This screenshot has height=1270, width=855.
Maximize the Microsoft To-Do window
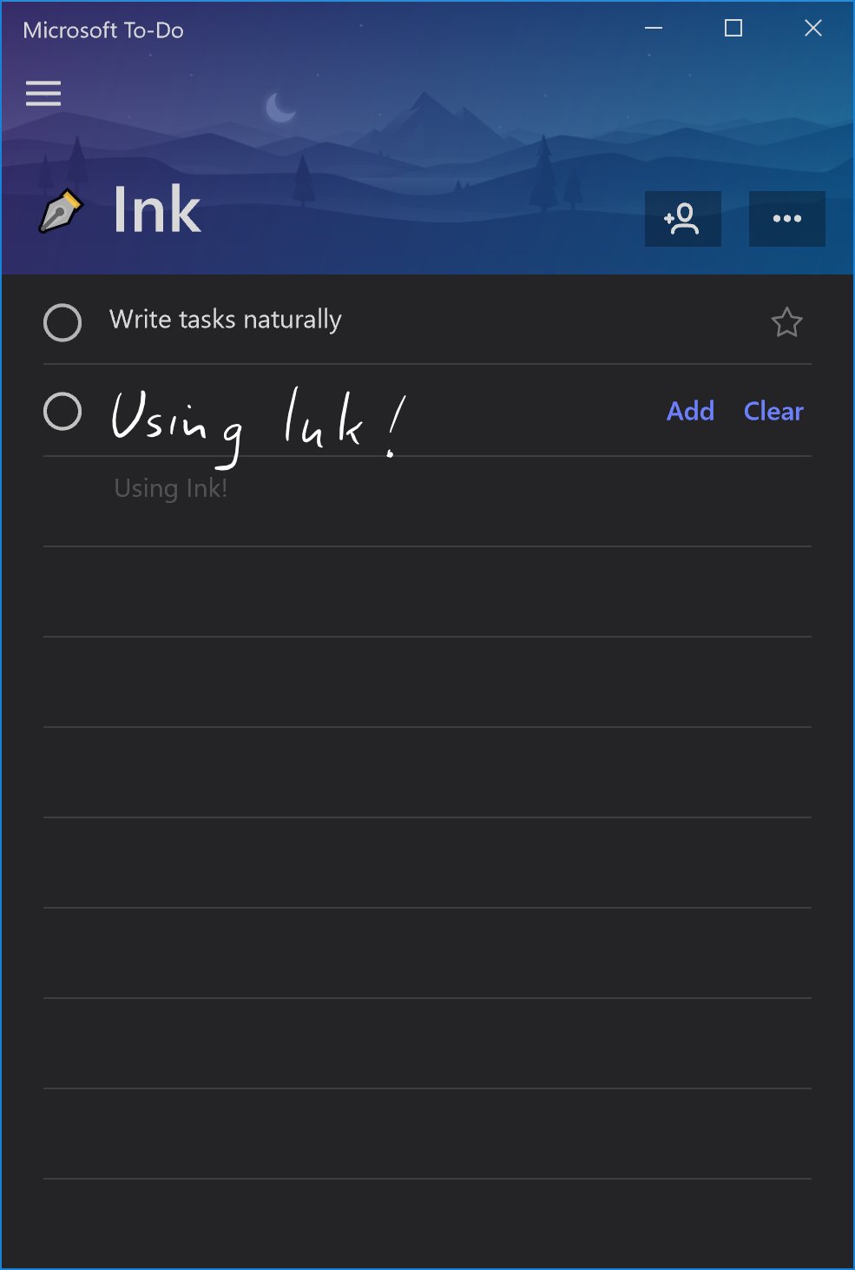(x=733, y=29)
